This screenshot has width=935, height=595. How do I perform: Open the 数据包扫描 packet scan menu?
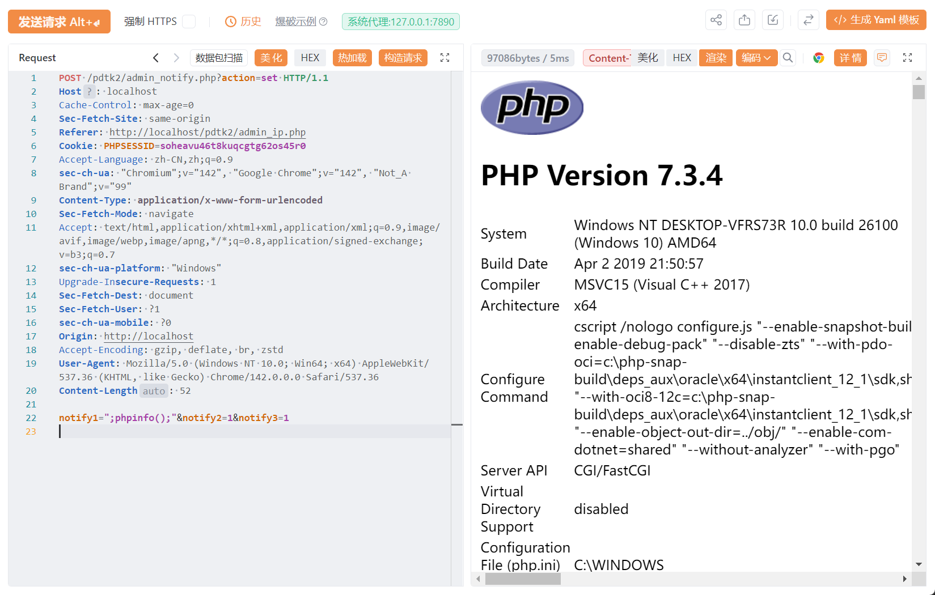219,58
